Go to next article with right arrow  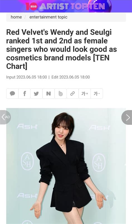pyautogui.click(x=127, y=117)
